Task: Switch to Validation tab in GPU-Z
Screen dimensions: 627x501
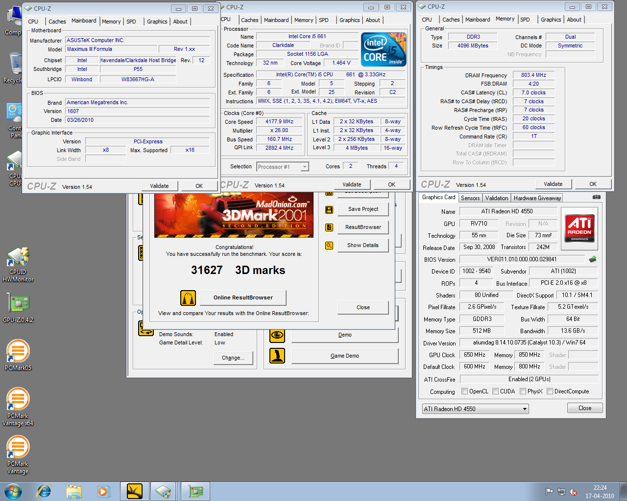Action: pos(497,198)
